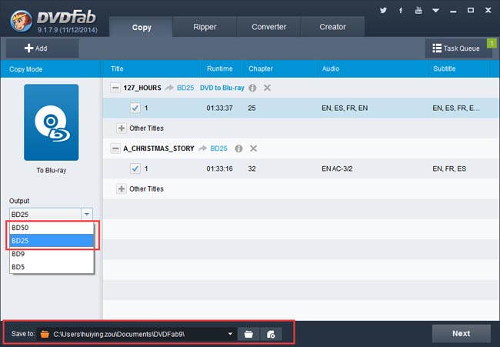Show info for A_CHRISTMAS_STORY source
Screen dimensions: 500x347
point(238,148)
